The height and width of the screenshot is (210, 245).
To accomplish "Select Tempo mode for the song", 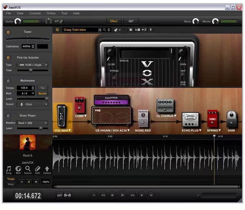I will (x=11, y=179).
